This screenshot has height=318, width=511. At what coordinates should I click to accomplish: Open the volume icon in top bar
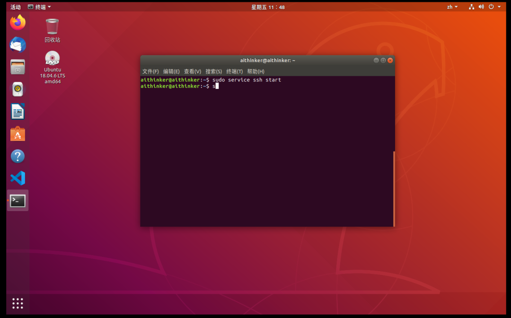481,7
